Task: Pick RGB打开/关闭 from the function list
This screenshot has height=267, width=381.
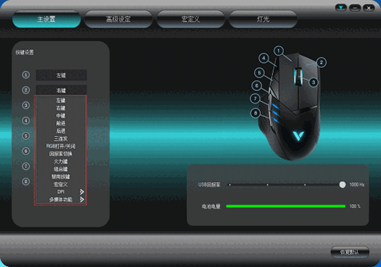Action: 61,146
